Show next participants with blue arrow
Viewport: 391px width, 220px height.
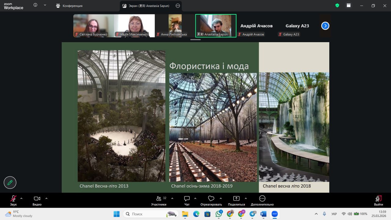[325, 26]
